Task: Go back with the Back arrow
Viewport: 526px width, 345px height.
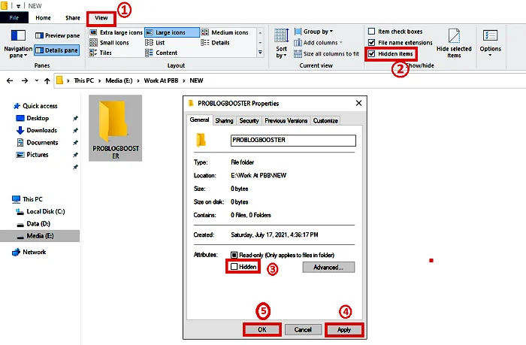Action: pos(10,80)
